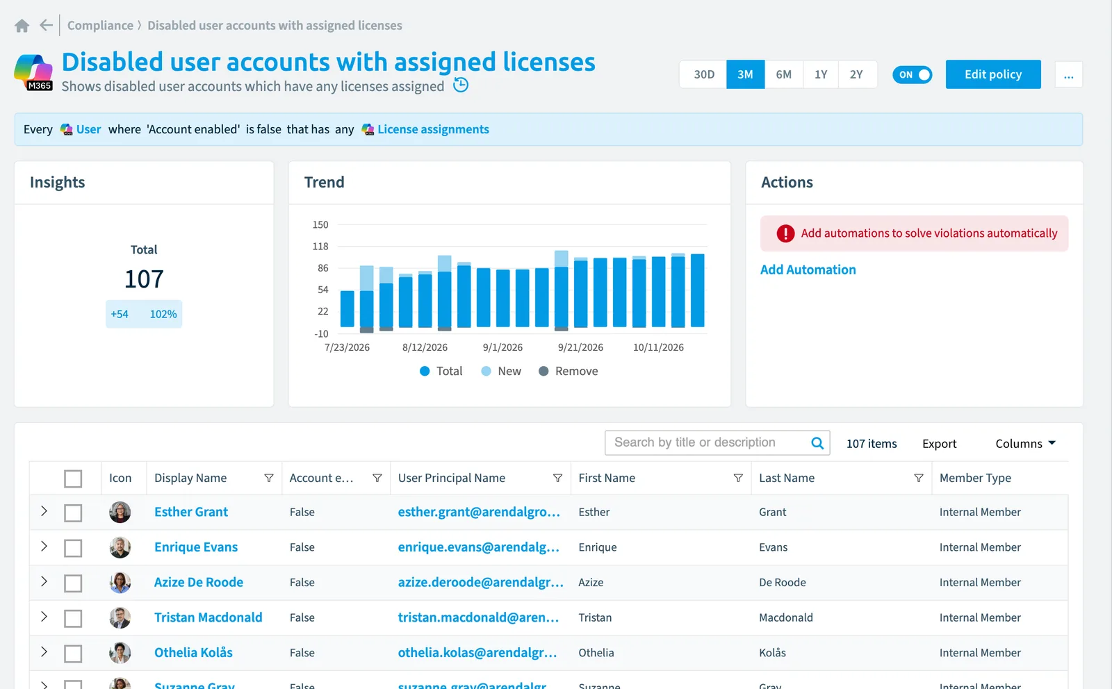The width and height of the screenshot is (1112, 689).
Task: Select the Enrique Evans row checkbox
Action: pos(73,548)
